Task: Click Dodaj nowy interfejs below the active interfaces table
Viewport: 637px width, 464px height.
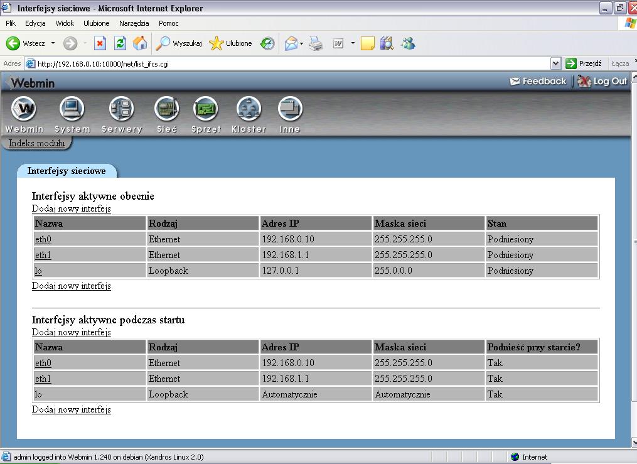Action: pos(72,286)
